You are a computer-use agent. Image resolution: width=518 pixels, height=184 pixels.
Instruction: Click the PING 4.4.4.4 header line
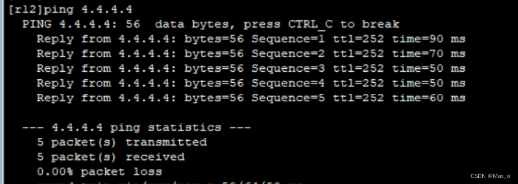pyautogui.click(x=211, y=25)
